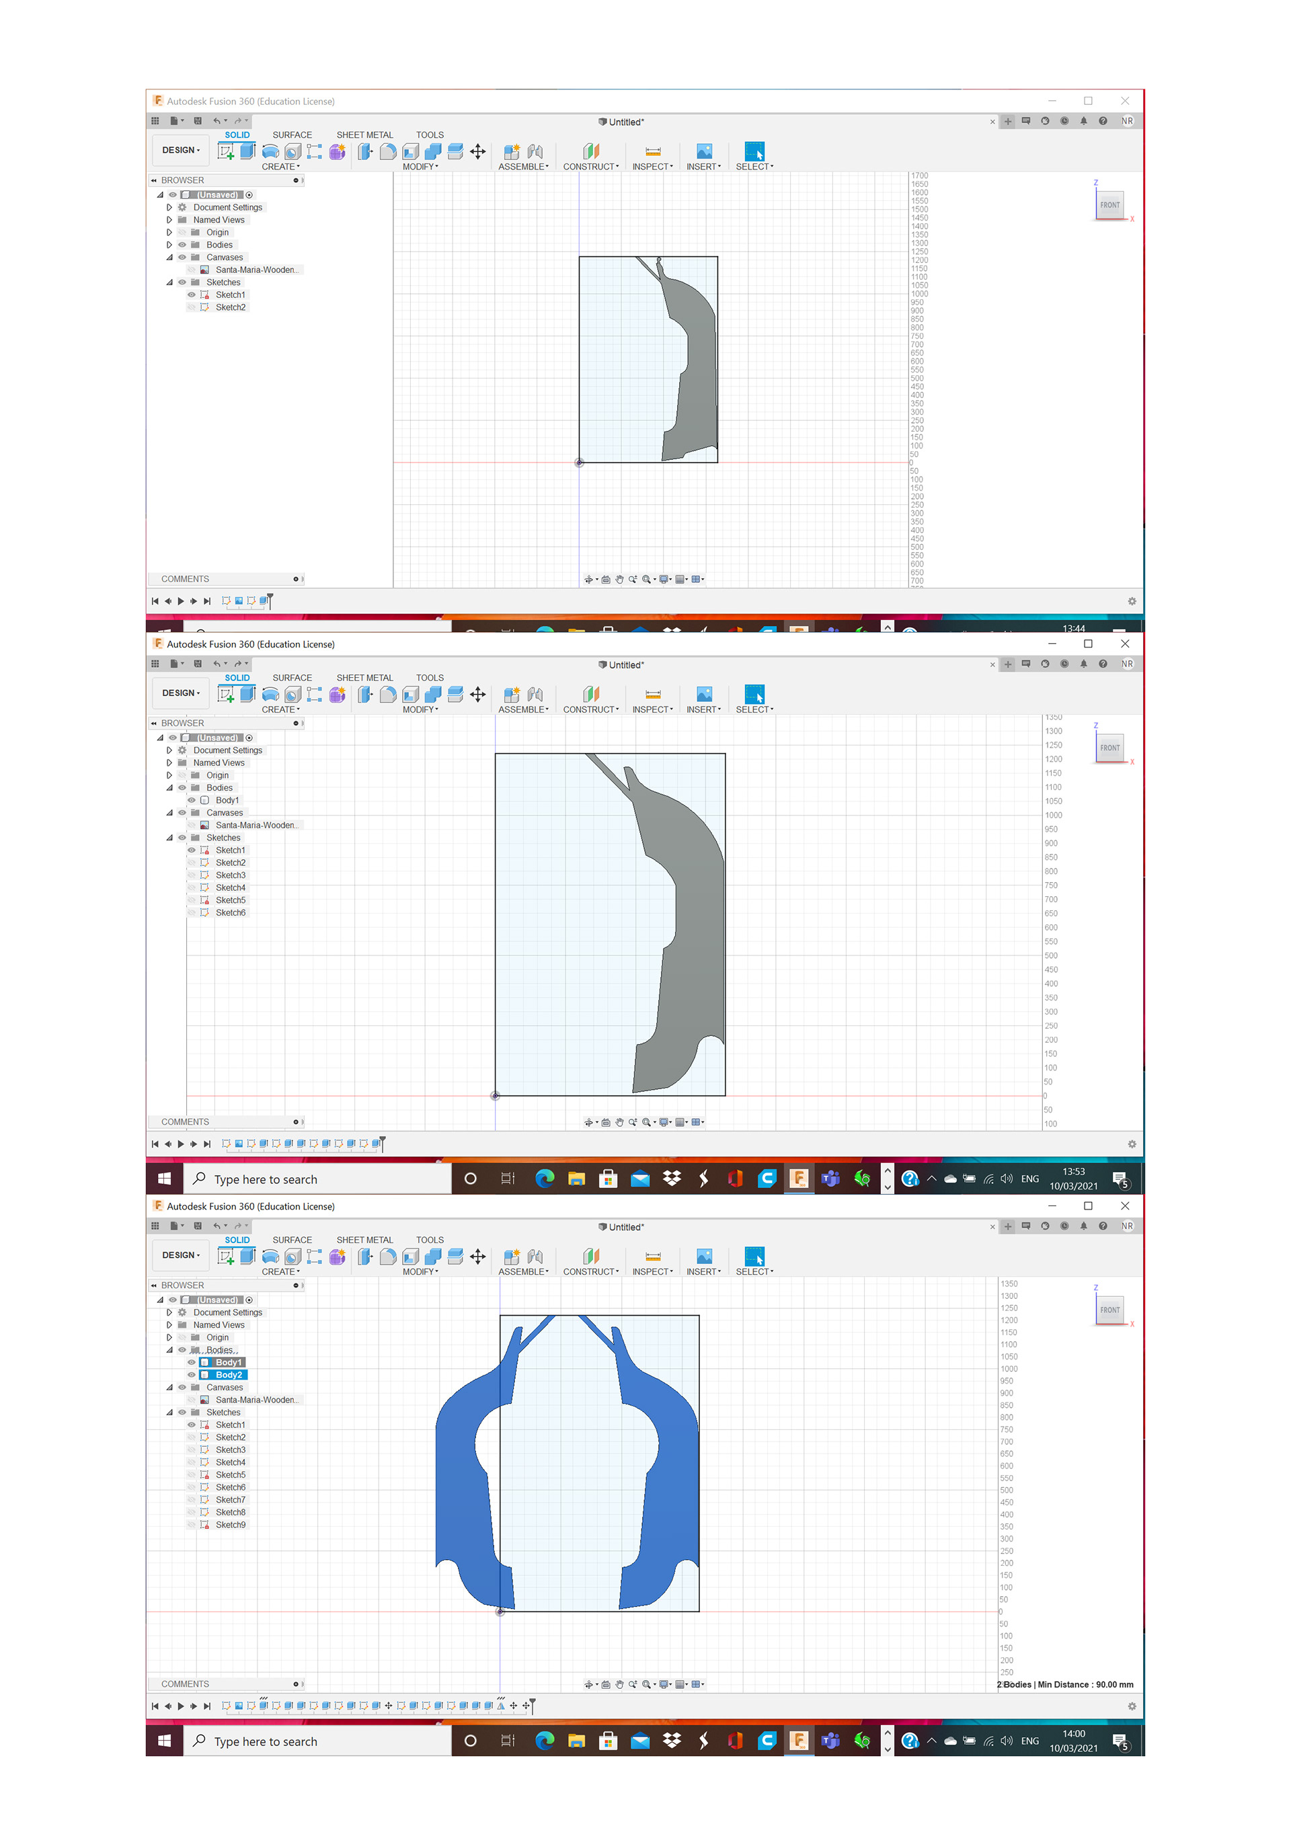This screenshot has height=1826, width=1291.
Task: Open timeline settings gear in the 14:00 window
Action: [1132, 1706]
